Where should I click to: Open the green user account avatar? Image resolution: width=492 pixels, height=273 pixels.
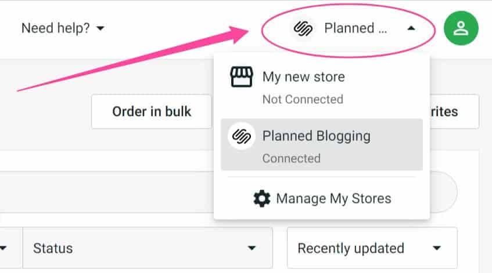[461, 28]
